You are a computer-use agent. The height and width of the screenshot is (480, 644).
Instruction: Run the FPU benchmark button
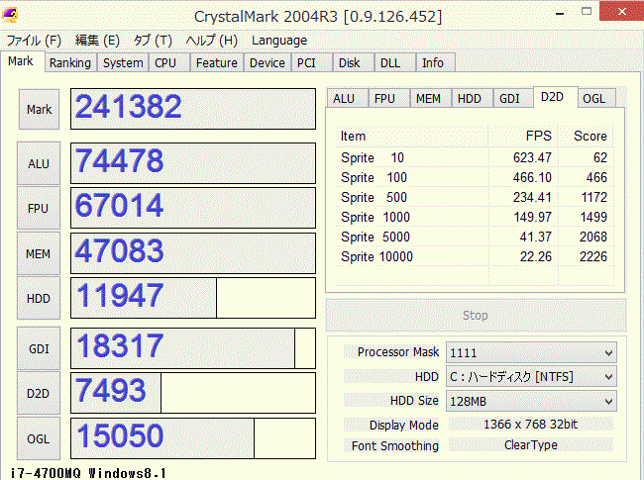coord(39,209)
